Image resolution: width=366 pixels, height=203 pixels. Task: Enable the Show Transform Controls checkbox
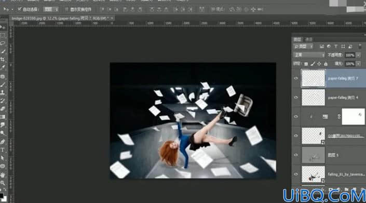(x=66, y=9)
